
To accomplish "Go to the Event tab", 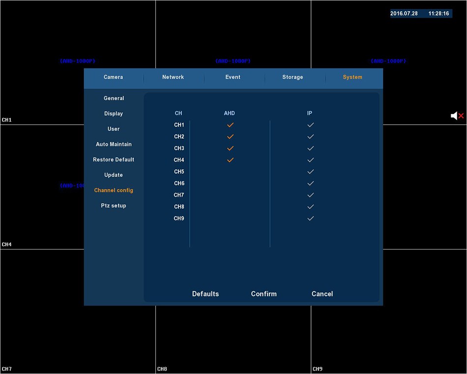I will tap(233, 77).
